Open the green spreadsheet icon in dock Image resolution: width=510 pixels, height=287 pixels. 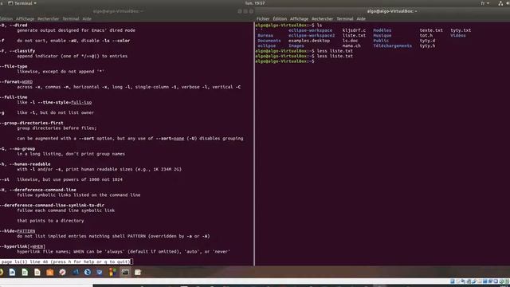pos(25,272)
